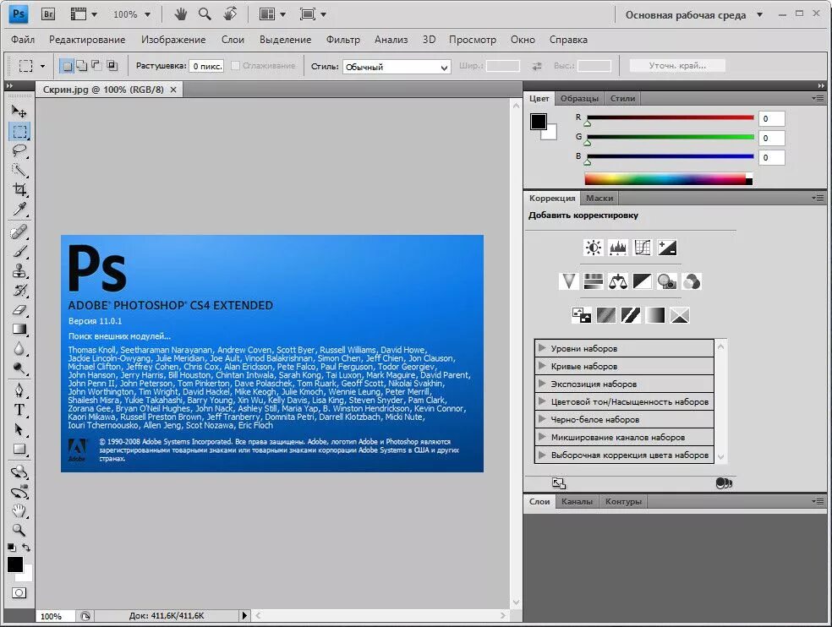Open the Стиль dropdown
The width and height of the screenshot is (832, 627).
[397, 67]
